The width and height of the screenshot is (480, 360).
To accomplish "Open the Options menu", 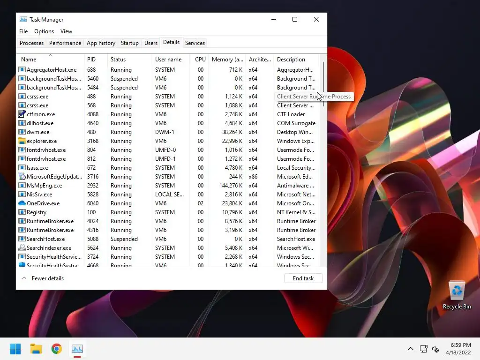I will [44, 31].
